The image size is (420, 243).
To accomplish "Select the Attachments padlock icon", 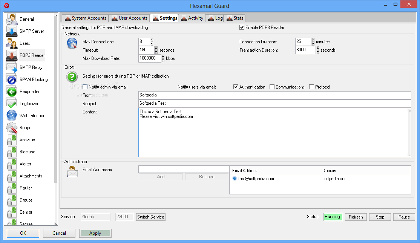I will pyautogui.click(x=12, y=176).
